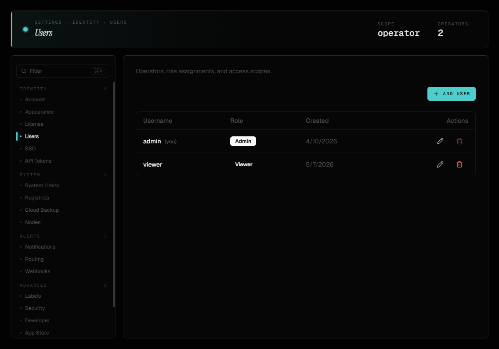The image size is (499, 349).
Task: Open Appearance settings in sidebar
Action: [x=39, y=112]
